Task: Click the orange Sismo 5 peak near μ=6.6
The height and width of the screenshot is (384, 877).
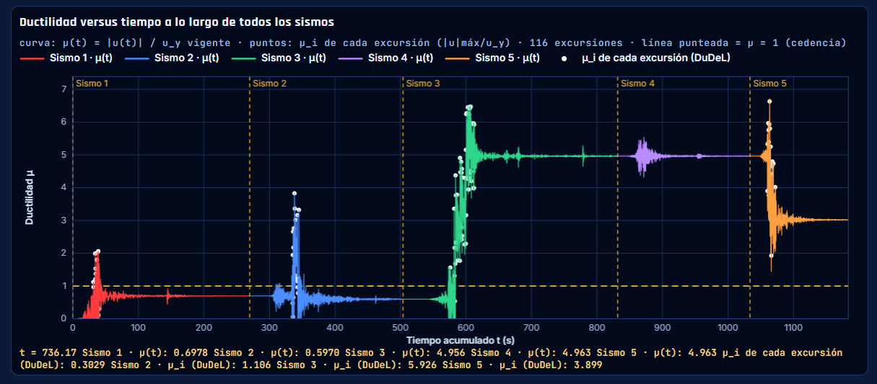Action: (769, 102)
